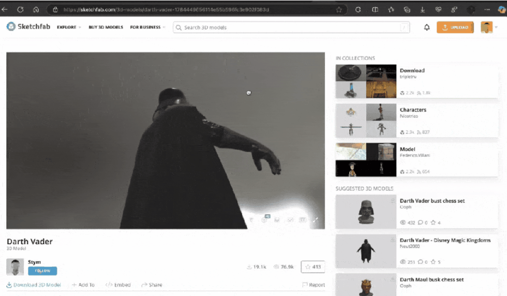Like the model via 413 star button
Viewport: 507px width, 296px height.
click(x=313, y=267)
